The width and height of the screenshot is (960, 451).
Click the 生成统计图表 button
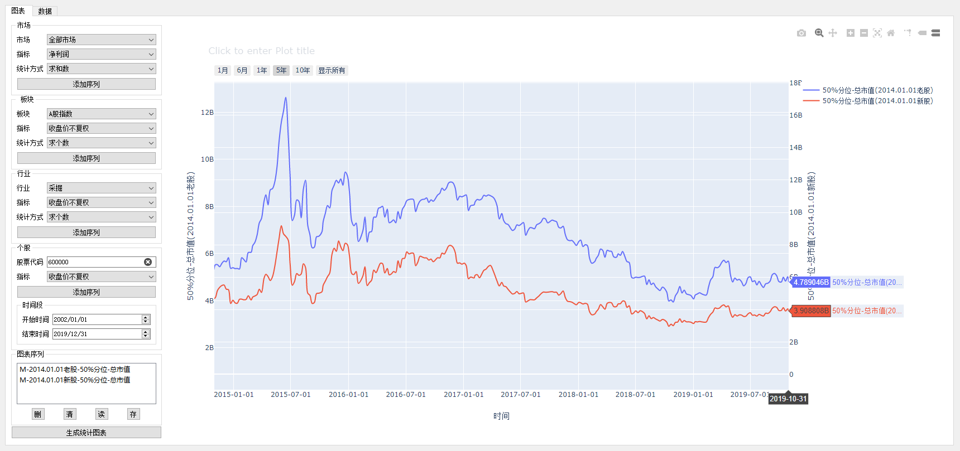pos(87,433)
